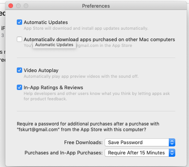
Task: Click the Free Downloads field label
Action: click(x=83, y=143)
